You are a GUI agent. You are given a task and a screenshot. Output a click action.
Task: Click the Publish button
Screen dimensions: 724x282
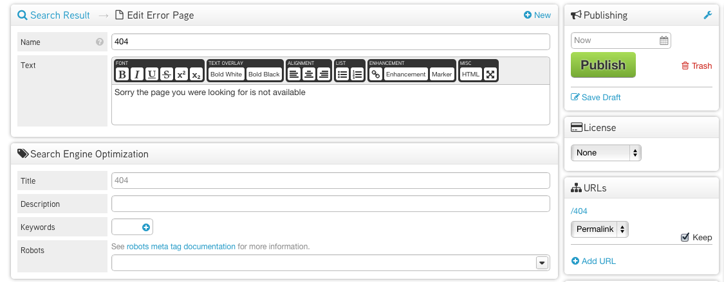coord(603,65)
